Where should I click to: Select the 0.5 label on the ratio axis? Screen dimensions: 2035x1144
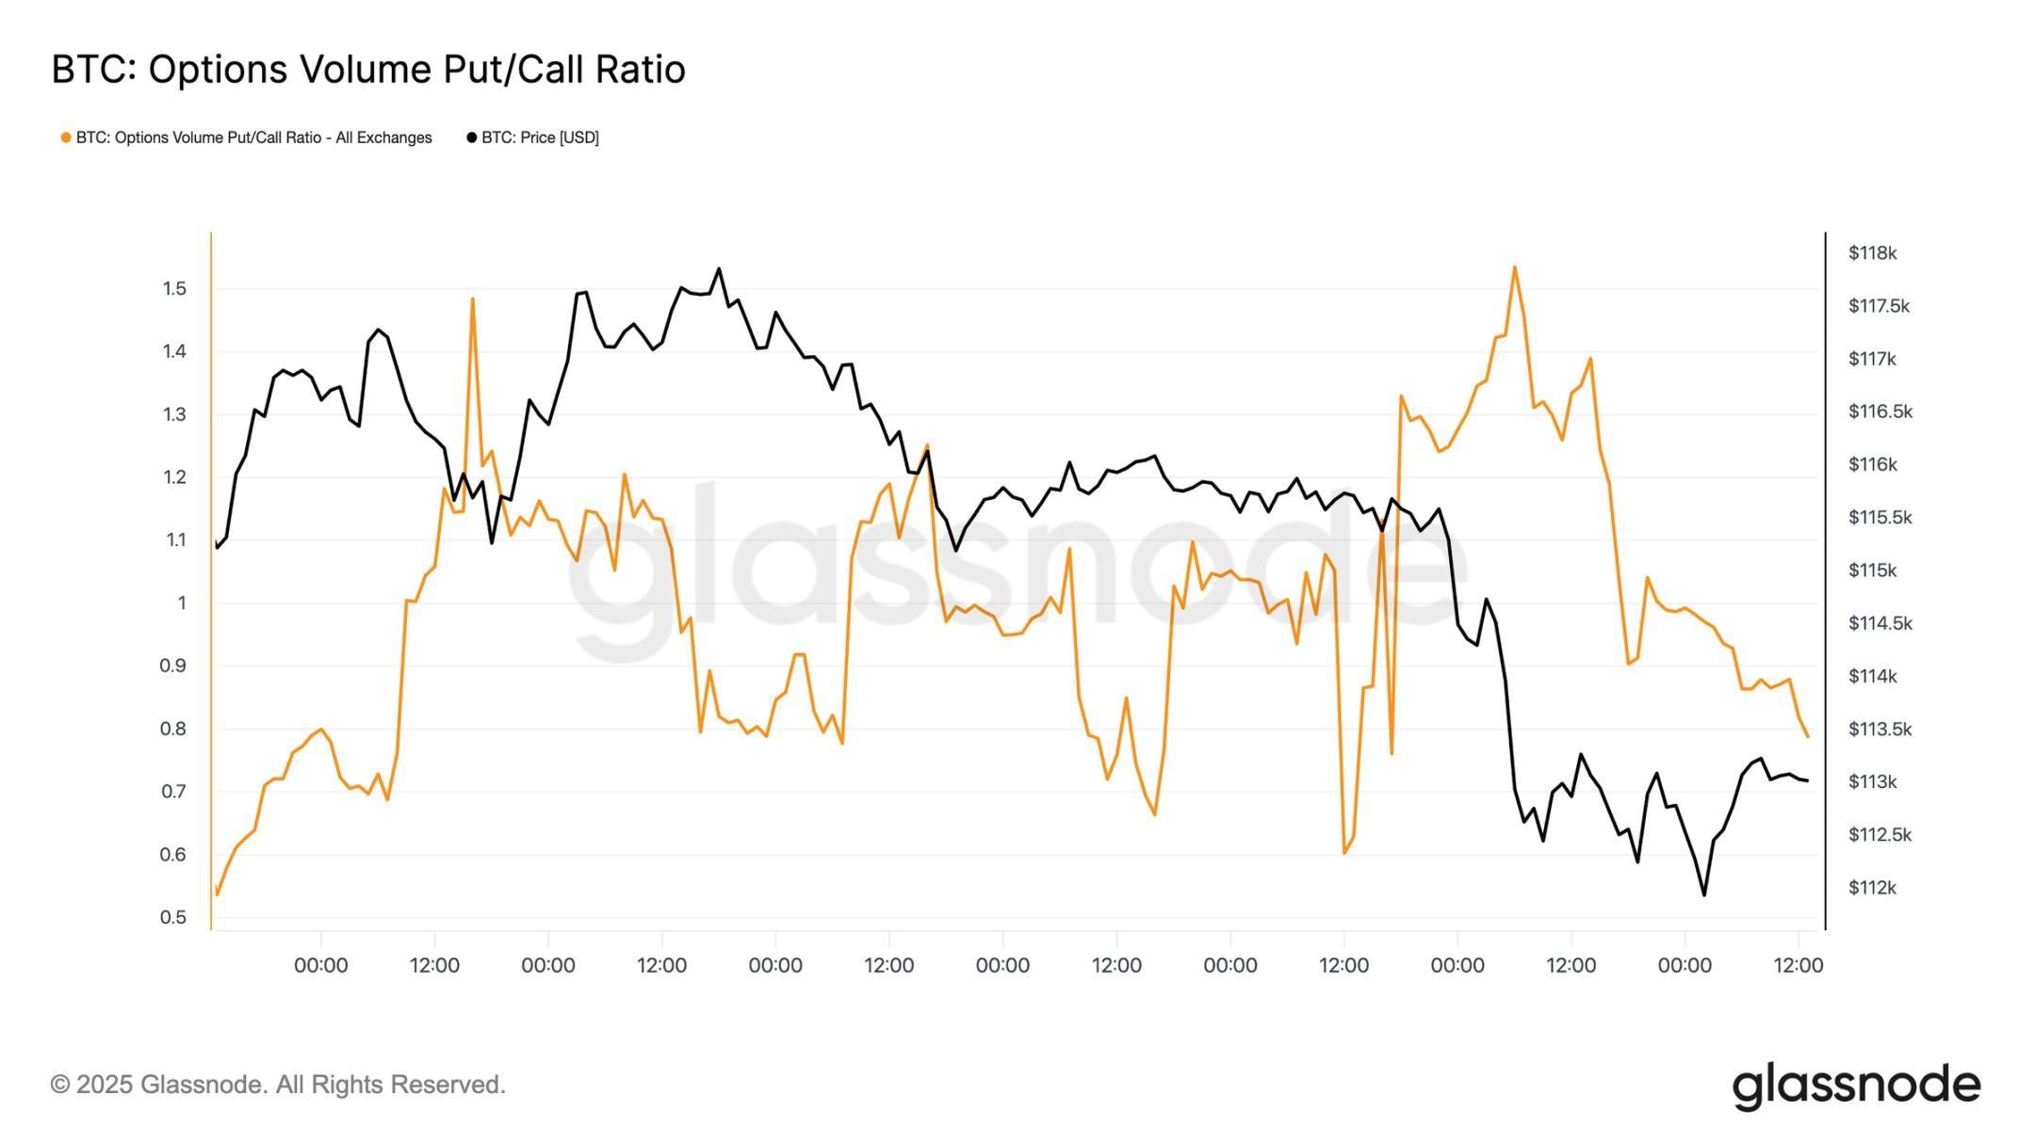[174, 918]
